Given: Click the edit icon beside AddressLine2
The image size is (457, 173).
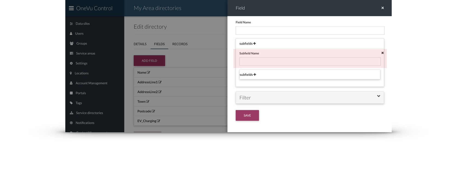Looking at the screenshot, I should click(x=160, y=92).
